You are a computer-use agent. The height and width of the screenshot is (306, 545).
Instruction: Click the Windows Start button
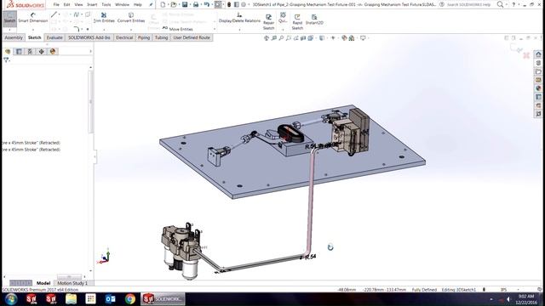click(x=11, y=298)
